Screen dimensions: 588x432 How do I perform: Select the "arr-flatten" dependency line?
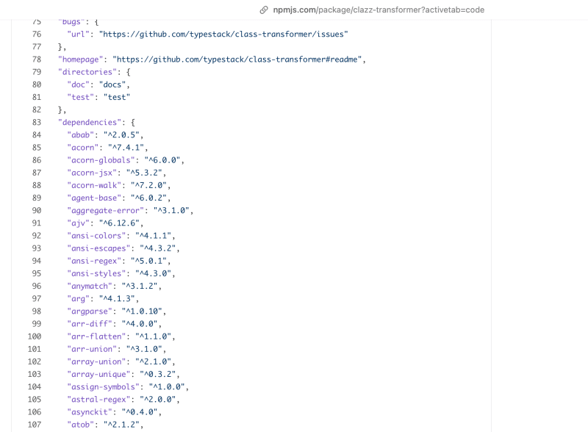[x=121, y=336]
